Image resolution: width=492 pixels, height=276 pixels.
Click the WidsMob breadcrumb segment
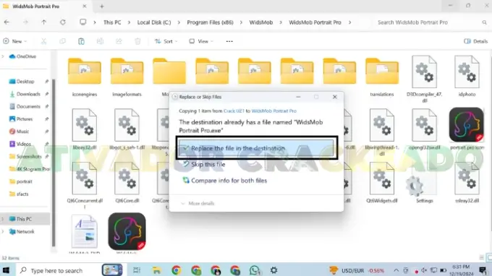pyautogui.click(x=261, y=22)
